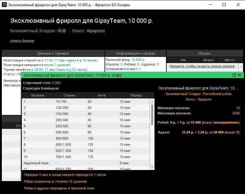Click 'Перерыв 5 мин в конце каждого периода' note
The height and width of the screenshot is (194, 245).
click(65, 175)
